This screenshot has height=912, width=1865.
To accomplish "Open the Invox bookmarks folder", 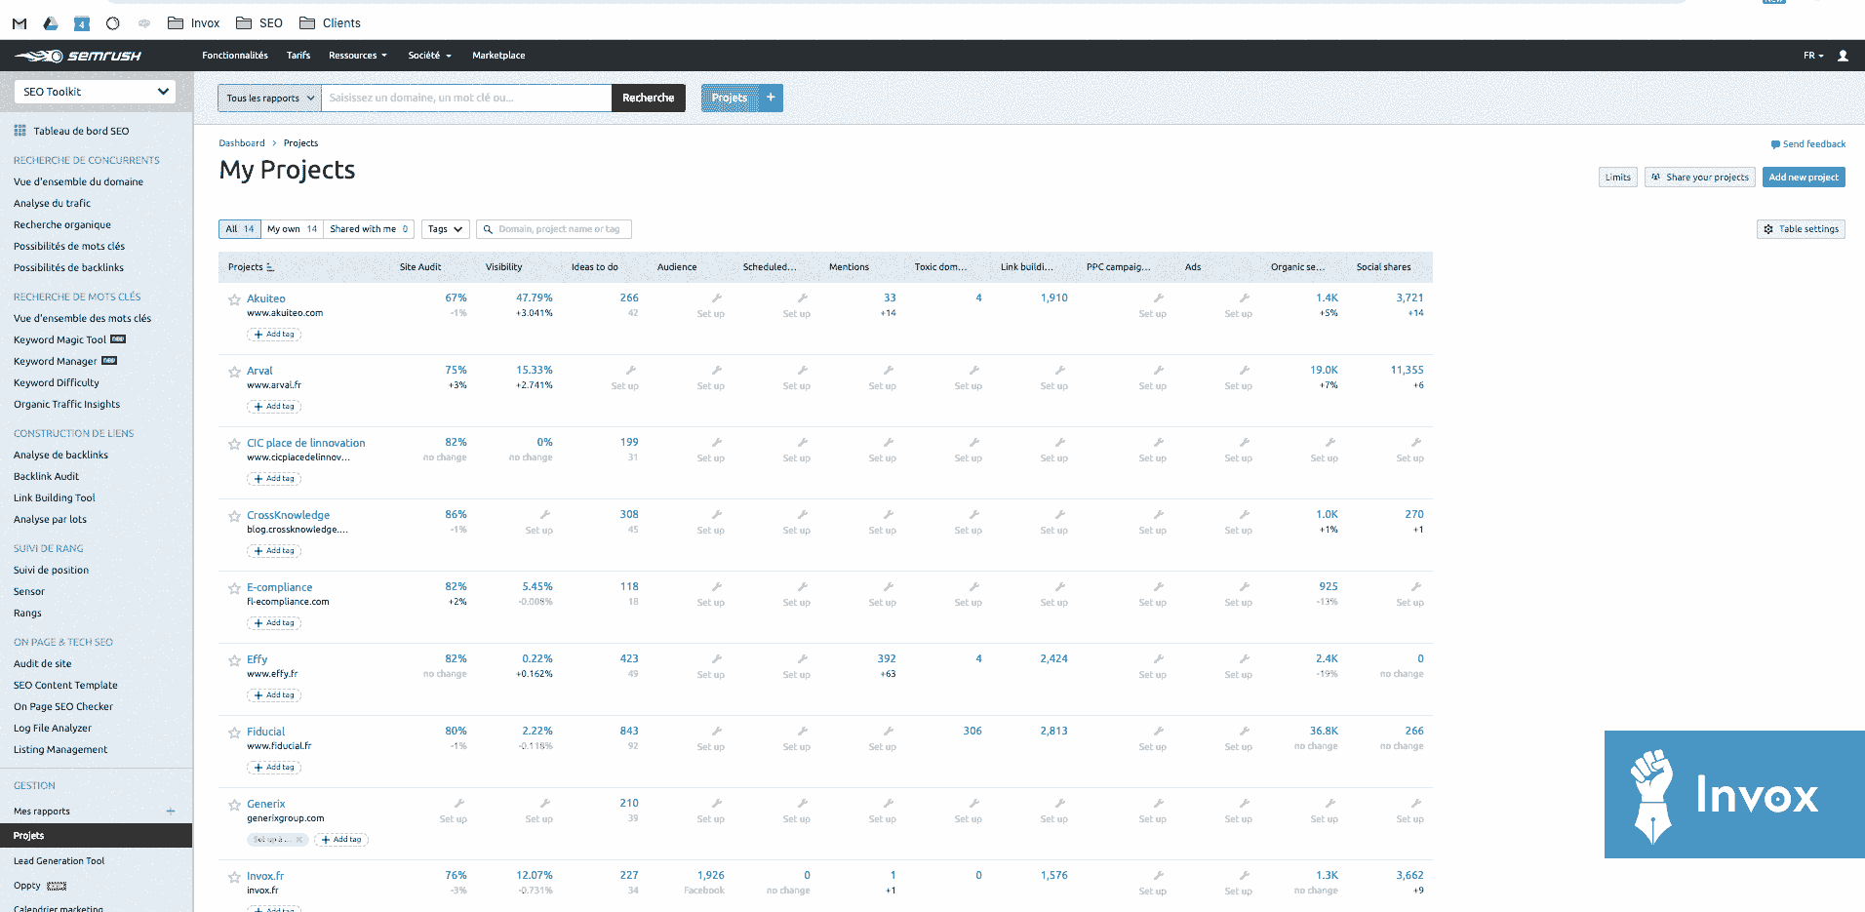I will coord(194,23).
